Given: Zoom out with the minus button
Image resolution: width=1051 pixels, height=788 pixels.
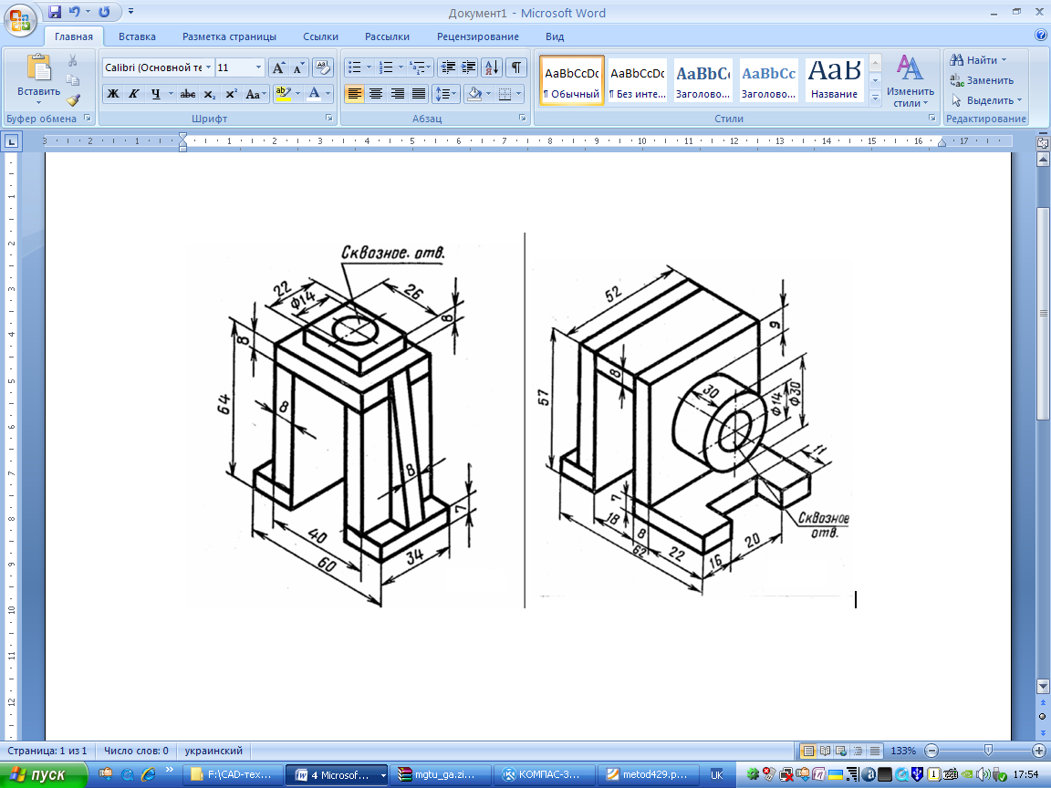Looking at the screenshot, I should [931, 751].
